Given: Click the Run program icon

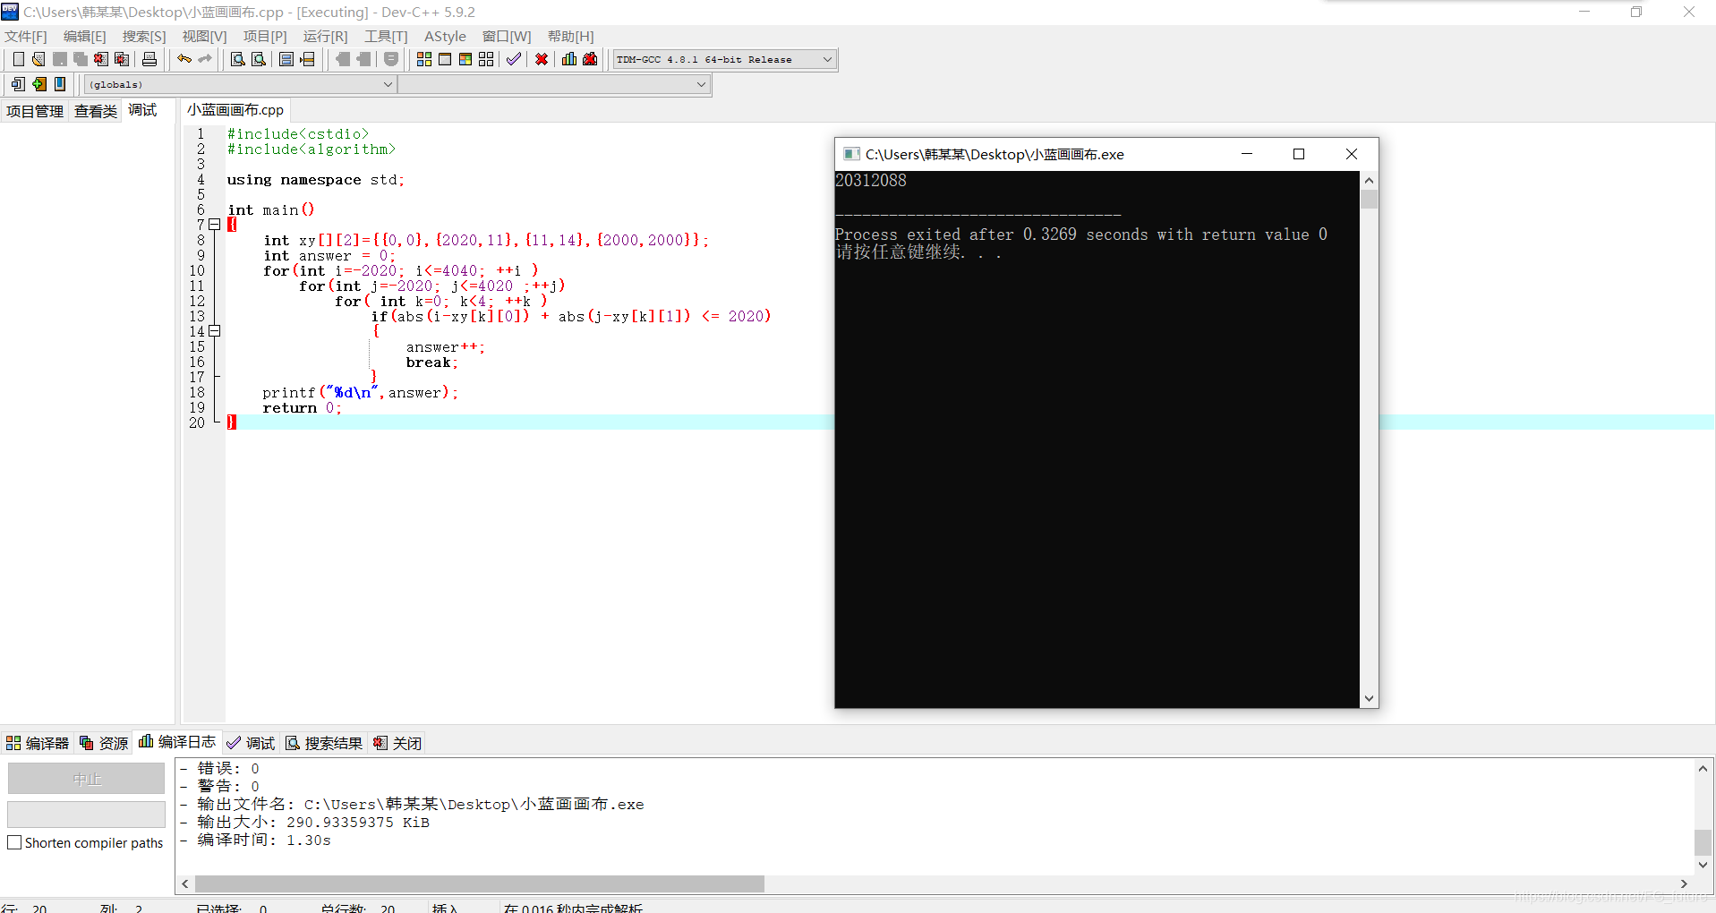Looking at the screenshot, I should 445,59.
